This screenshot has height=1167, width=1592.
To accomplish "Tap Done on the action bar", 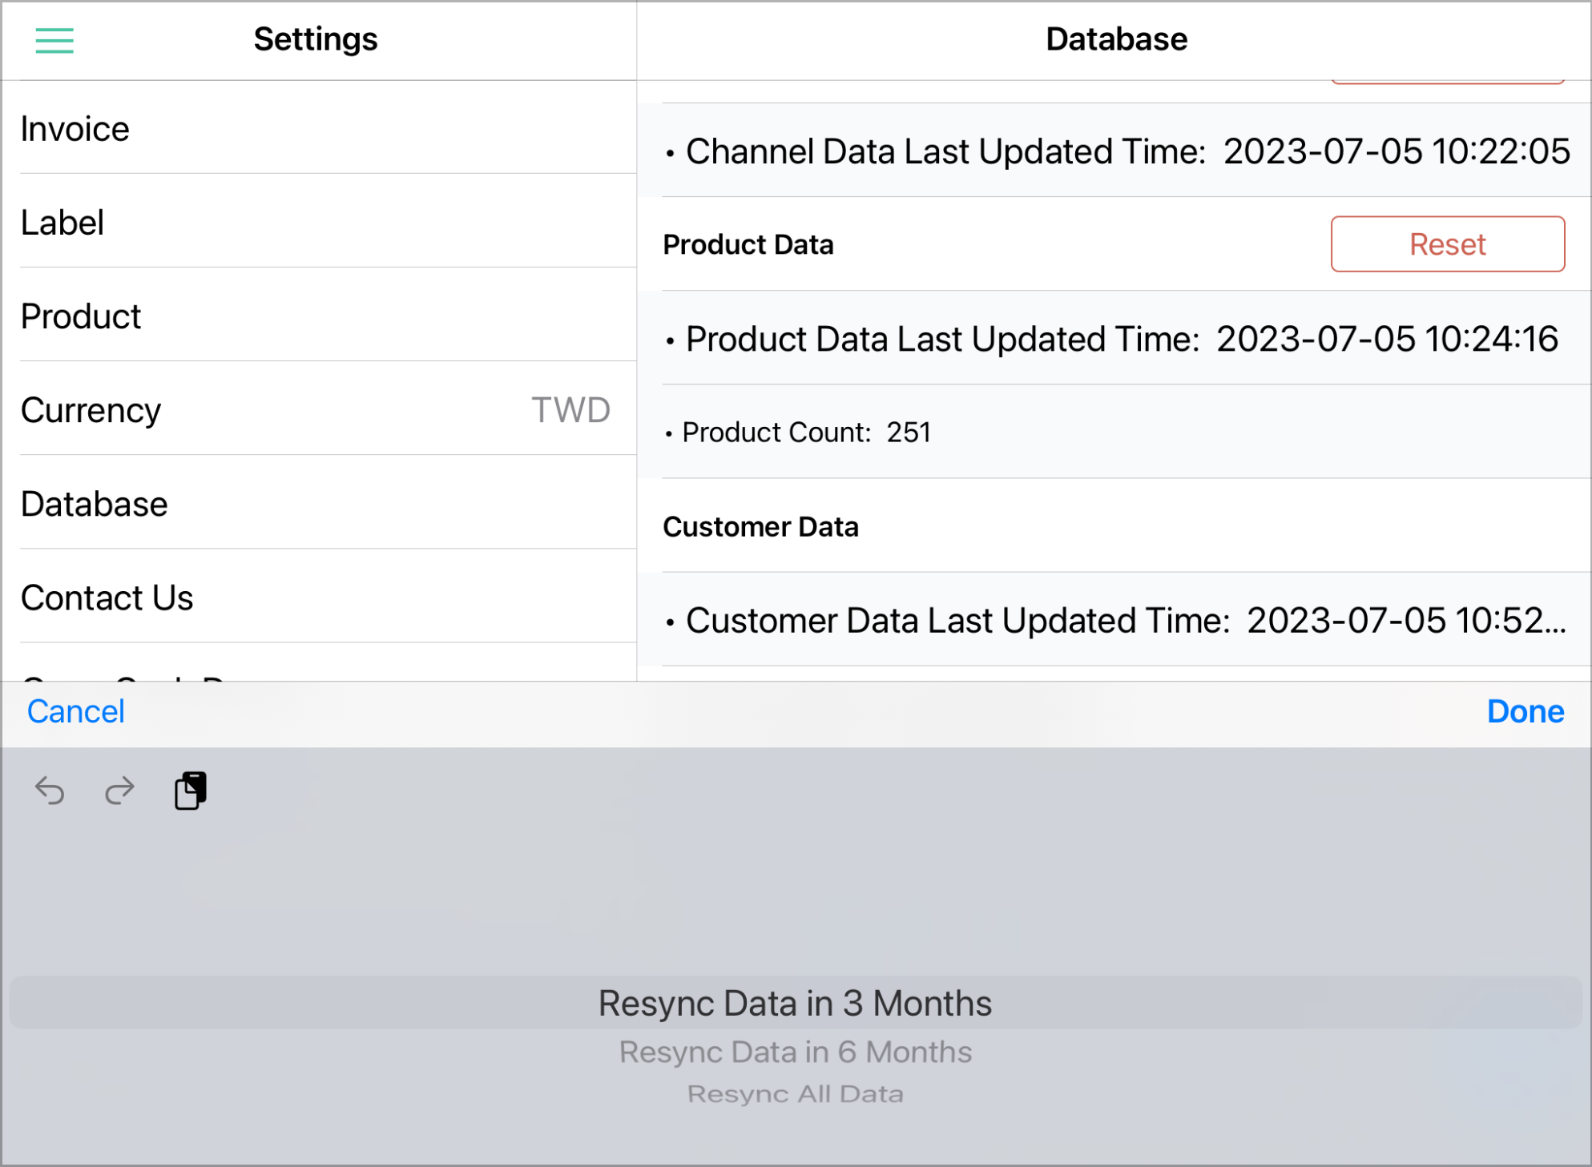I will pos(1525,711).
